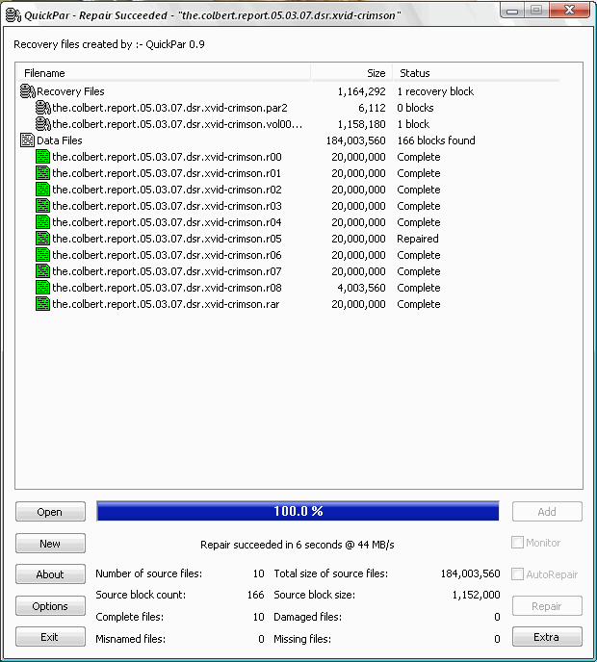Open a recovery set with Open button
This screenshot has height=662, width=597.
[50, 512]
